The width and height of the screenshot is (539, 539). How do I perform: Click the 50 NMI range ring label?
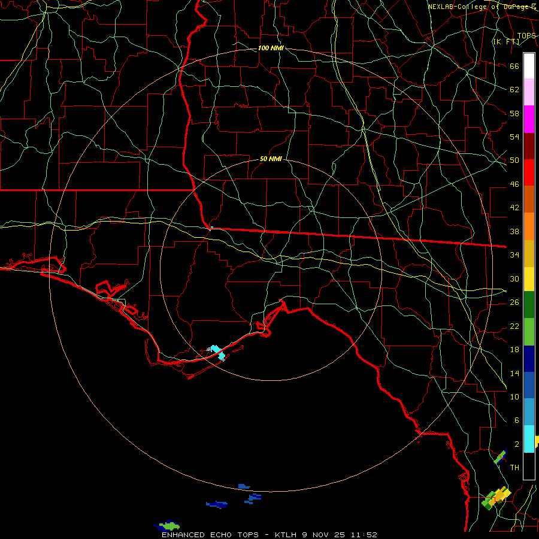pos(271,159)
